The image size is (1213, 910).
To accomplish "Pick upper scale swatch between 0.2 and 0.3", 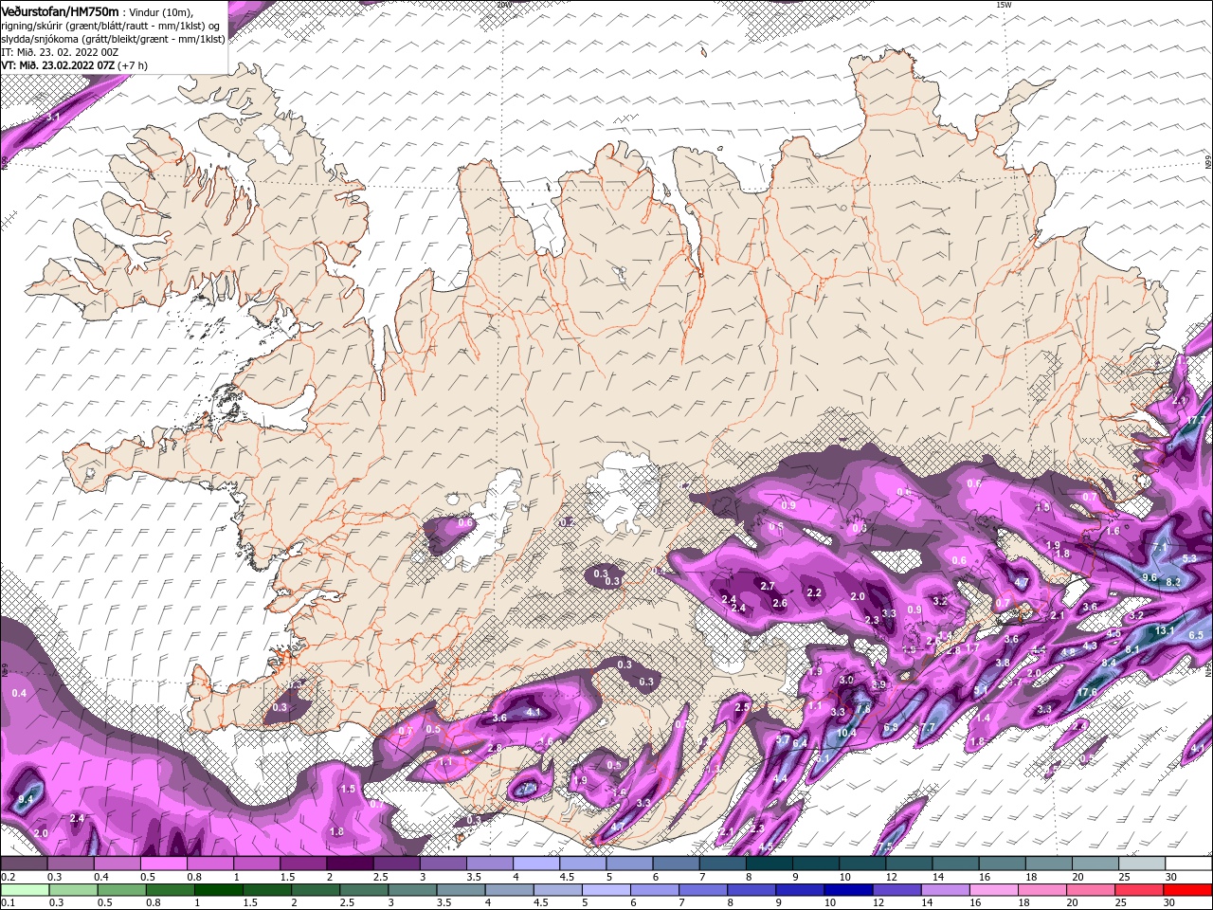I will pos(24,864).
